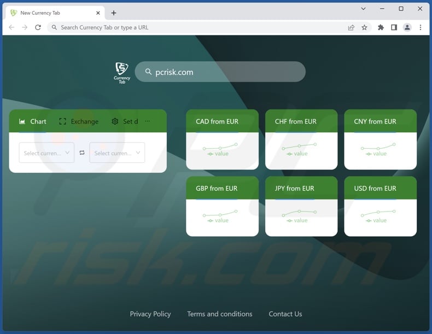Share this page icon in address bar
This screenshot has height=334, width=432.
pyautogui.click(x=351, y=27)
